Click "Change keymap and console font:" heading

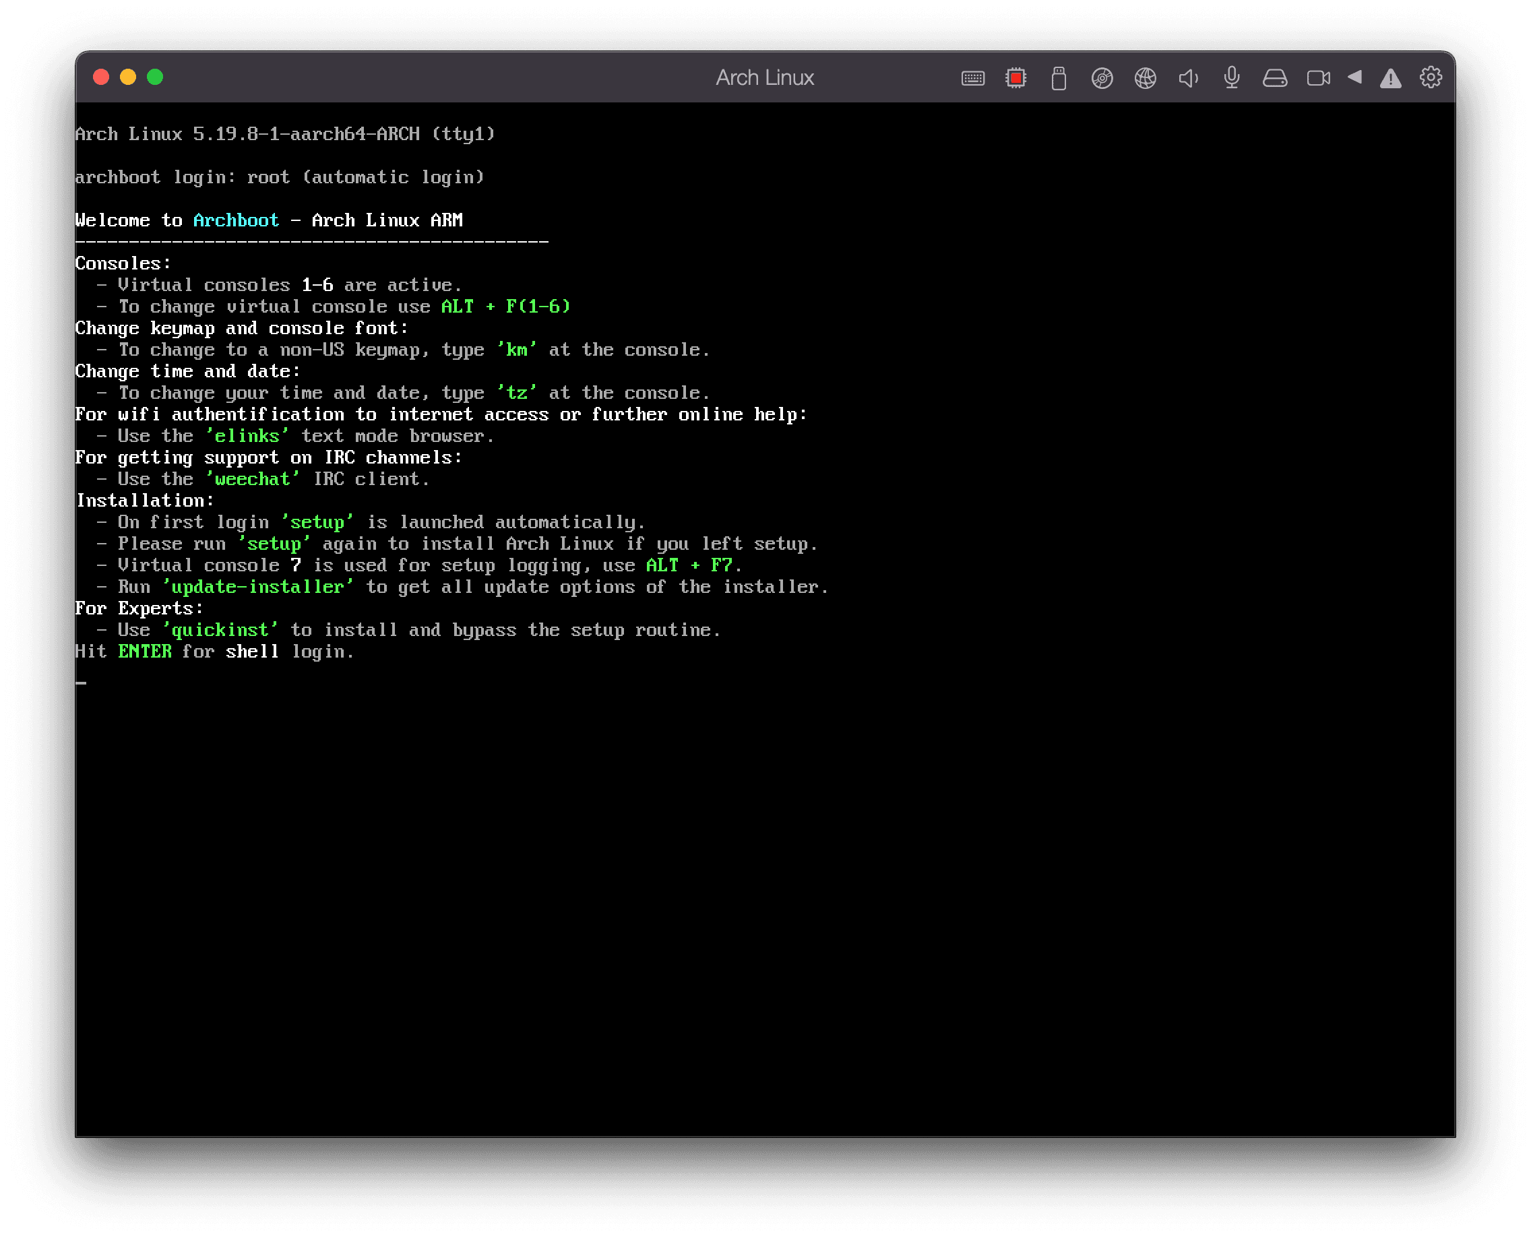[x=242, y=329]
